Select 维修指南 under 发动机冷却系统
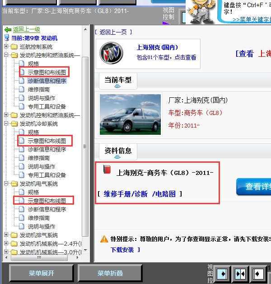271x284 pixels. tap(39, 158)
